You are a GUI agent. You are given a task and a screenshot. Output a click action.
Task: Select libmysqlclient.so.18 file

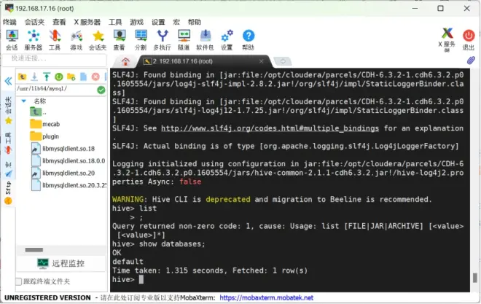point(63,149)
